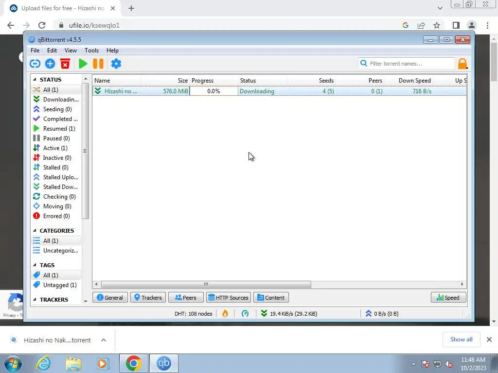Sort torrents by Down Speed column header
This screenshot has width=498, height=373.
pyautogui.click(x=409, y=81)
